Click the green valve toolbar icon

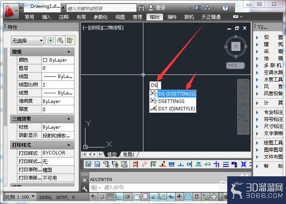(x=208, y=164)
